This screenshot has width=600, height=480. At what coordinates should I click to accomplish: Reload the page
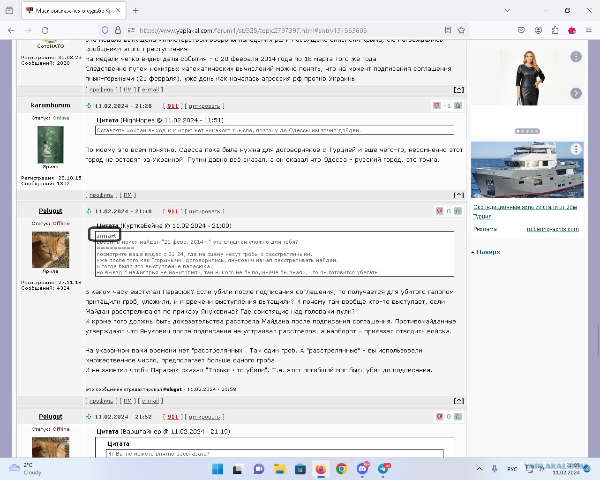[x=45, y=30]
